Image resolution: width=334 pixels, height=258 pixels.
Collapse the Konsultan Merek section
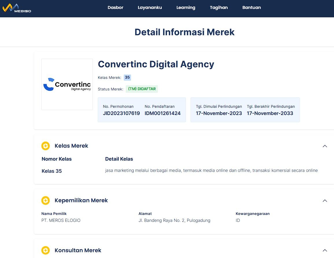325,250
